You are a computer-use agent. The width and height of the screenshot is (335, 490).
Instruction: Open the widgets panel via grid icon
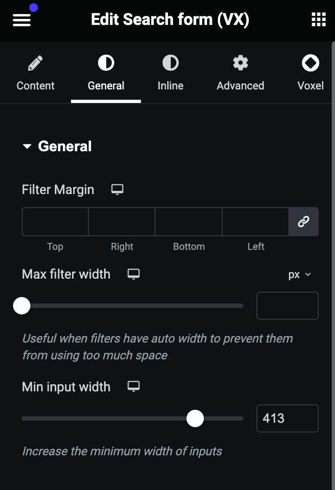tap(318, 20)
